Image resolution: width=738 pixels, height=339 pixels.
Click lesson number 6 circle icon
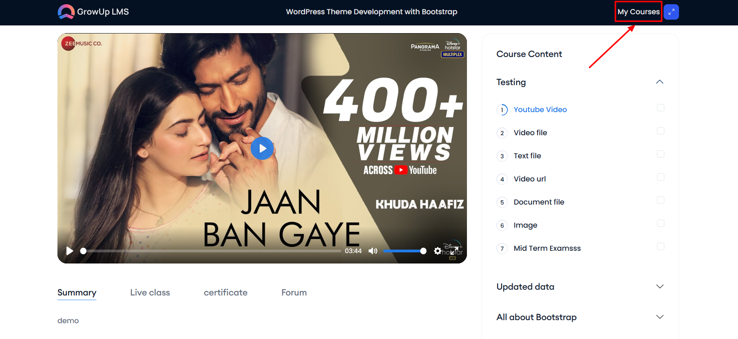coord(502,225)
